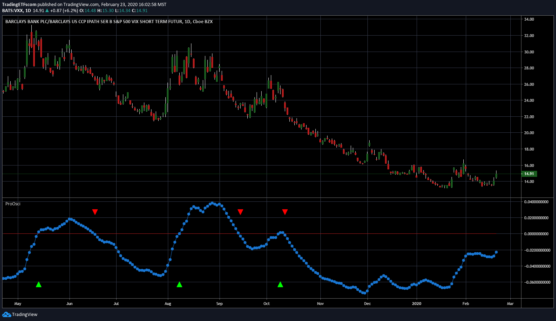Click the TradingView wordmark at bottom left

25,315
